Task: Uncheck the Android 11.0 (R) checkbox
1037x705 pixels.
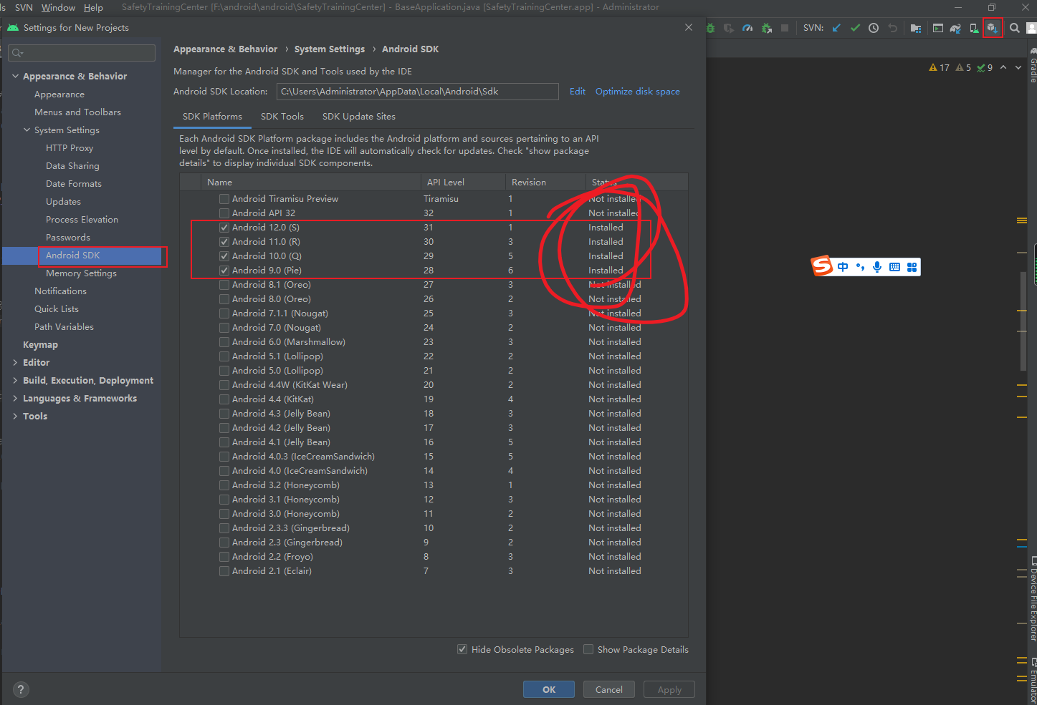Action: tap(224, 242)
